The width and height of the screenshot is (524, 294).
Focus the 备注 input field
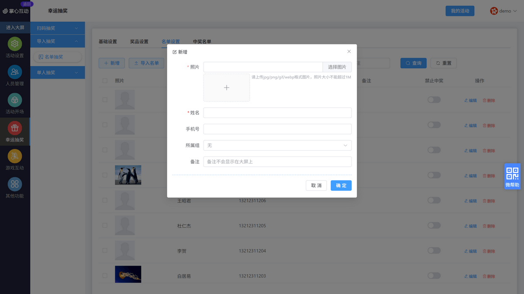(x=277, y=162)
